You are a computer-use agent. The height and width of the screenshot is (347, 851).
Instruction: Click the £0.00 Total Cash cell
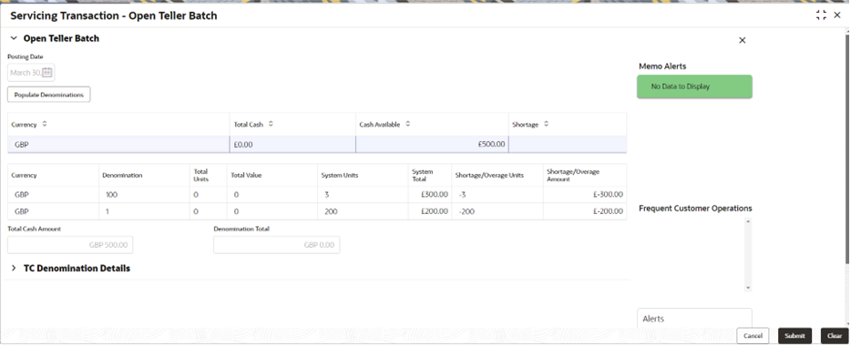pos(293,144)
